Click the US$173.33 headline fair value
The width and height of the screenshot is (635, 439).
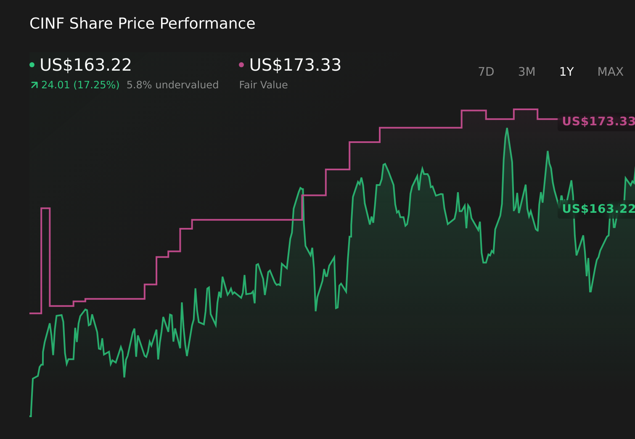[x=295, y=65]
